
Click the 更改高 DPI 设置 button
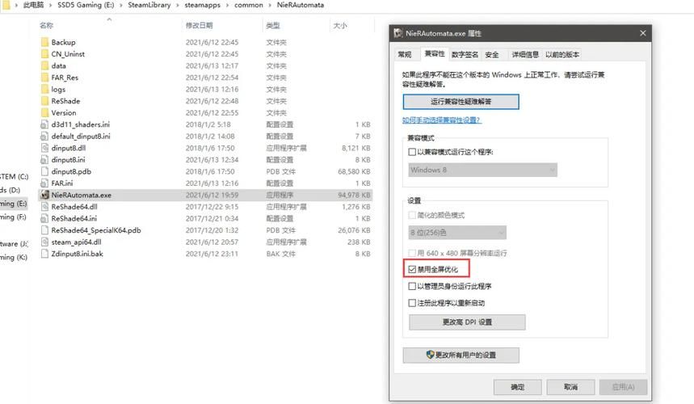point(467,322)
